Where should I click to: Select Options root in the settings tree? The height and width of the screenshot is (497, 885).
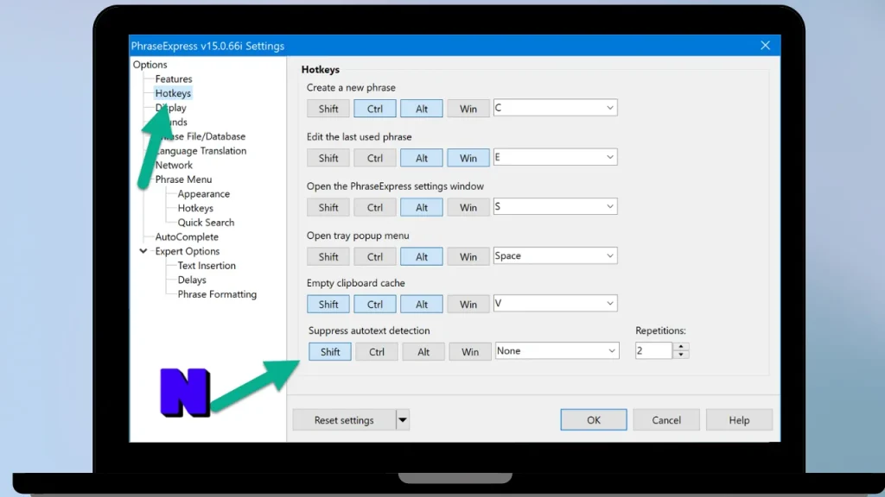tap(150, 65)
